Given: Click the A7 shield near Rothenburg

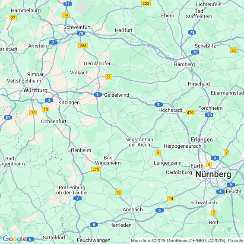Looking at the screenshot, I should [x=77, y=198].
